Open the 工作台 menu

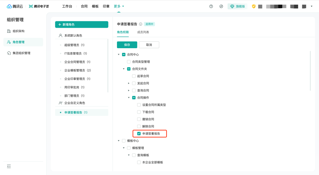(x=67, y=6)
